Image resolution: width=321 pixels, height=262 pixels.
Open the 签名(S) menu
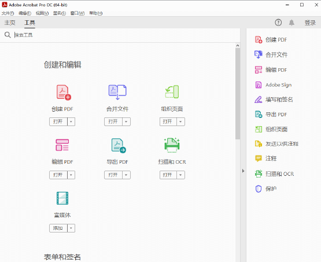(60, 13)
